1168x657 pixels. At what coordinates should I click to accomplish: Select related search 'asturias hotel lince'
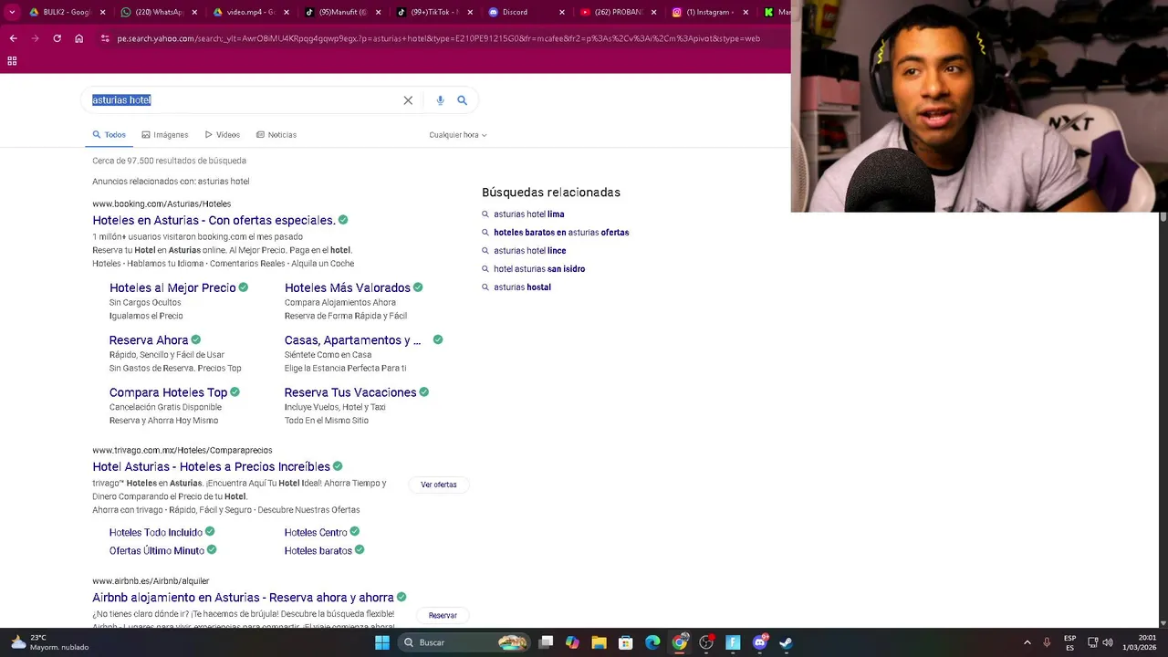tap(529, 251)
